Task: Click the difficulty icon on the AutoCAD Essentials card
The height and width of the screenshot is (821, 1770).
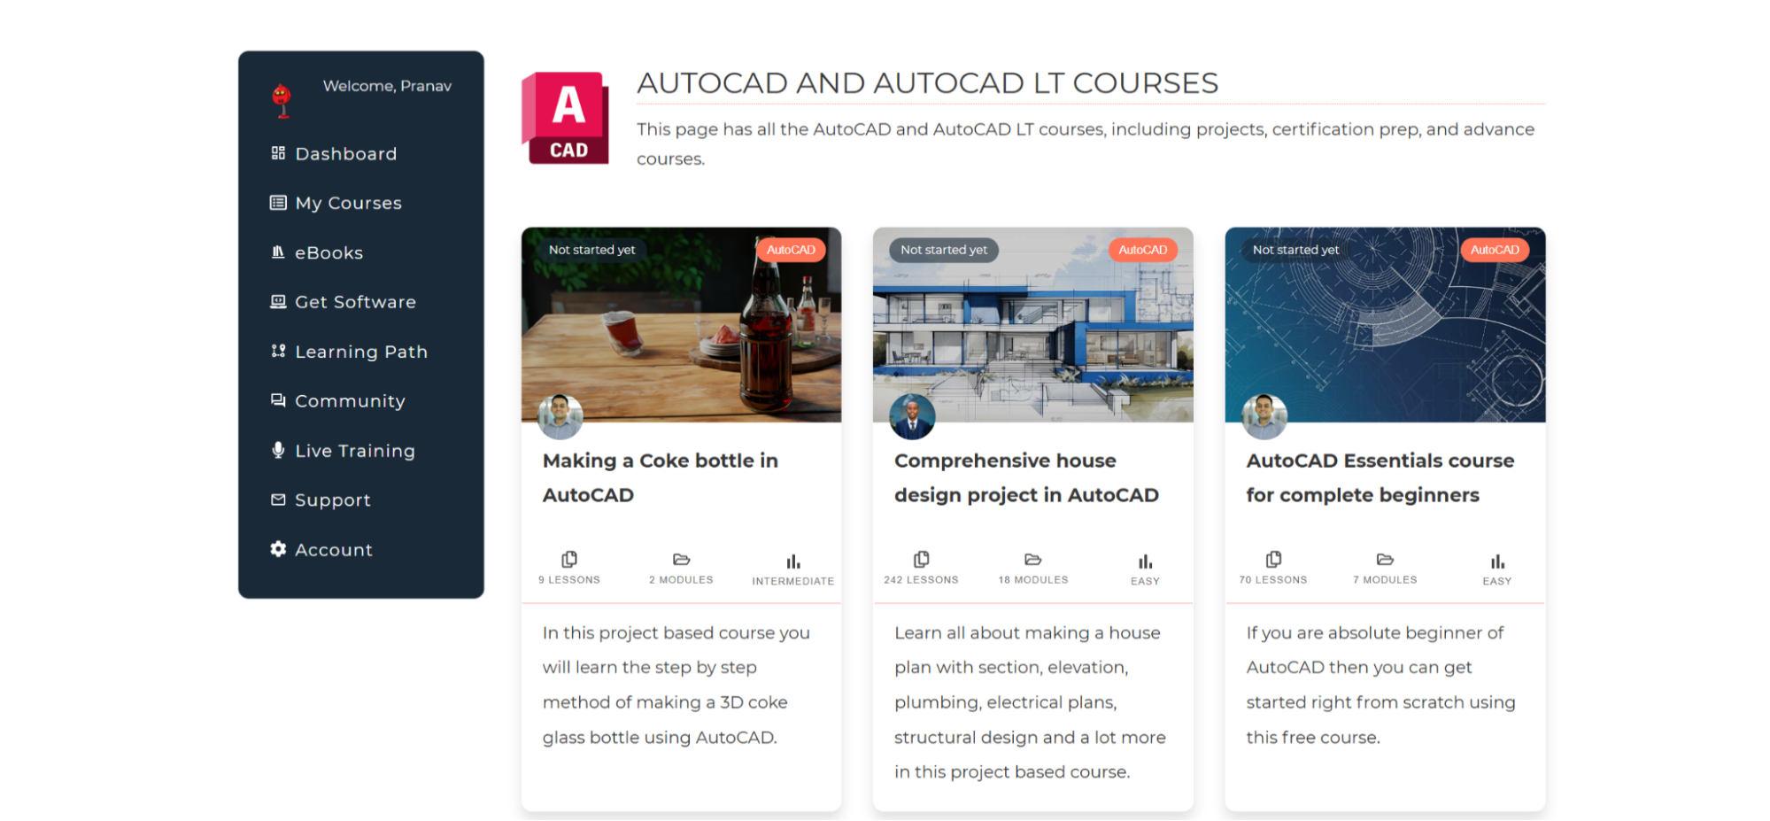Action: point(1497,562)
